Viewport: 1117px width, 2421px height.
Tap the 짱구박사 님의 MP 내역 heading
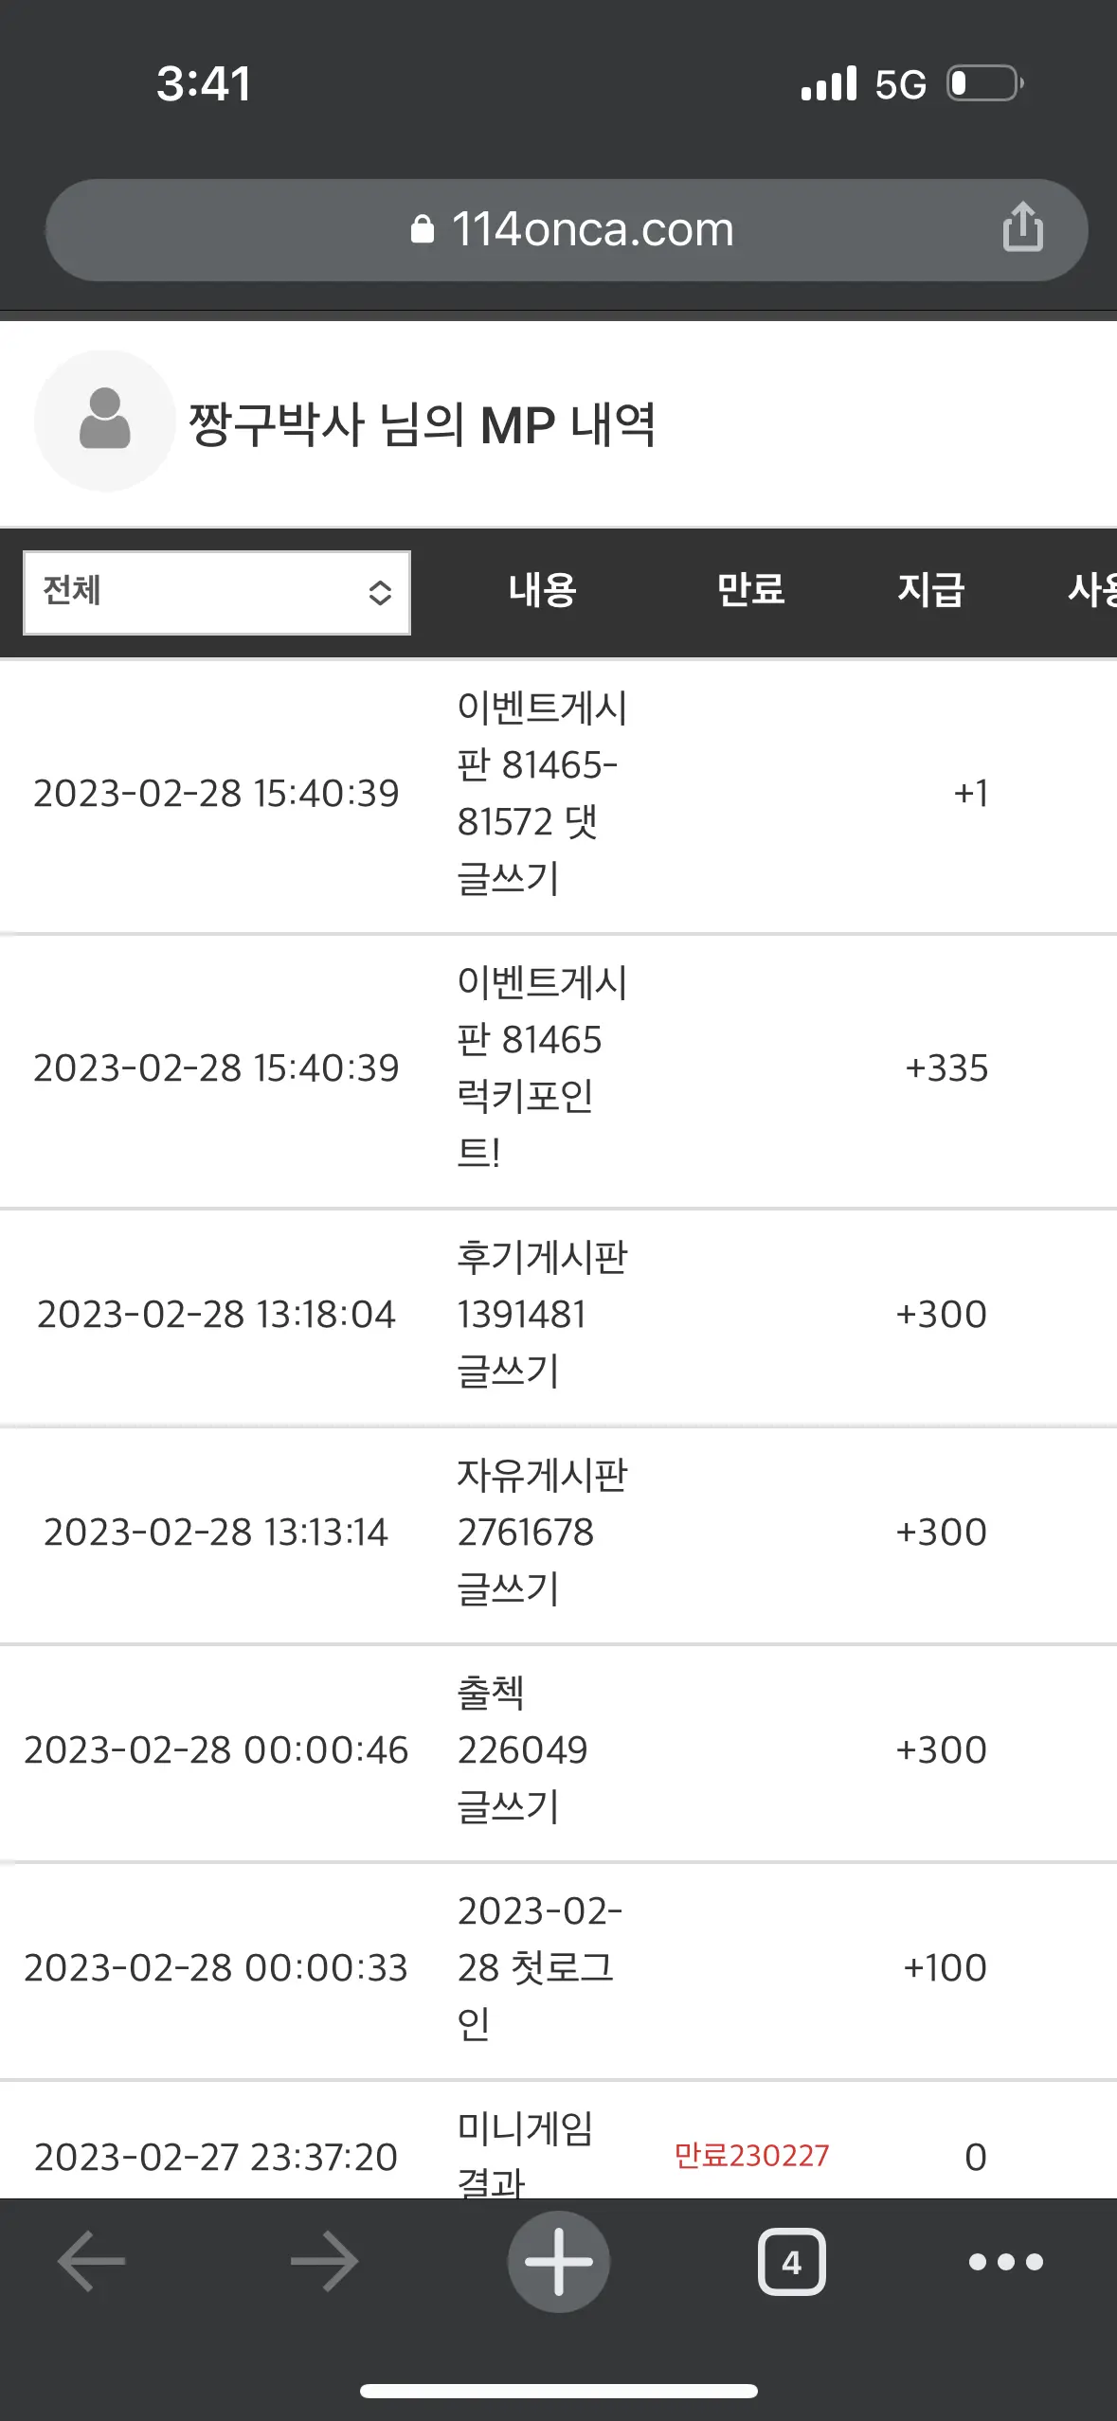(422, 424)
